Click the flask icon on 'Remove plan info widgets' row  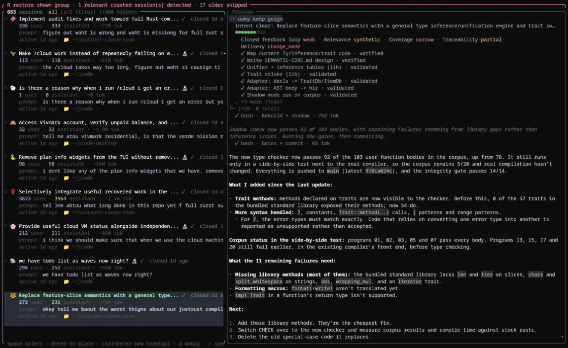pyautogui.click(x=185, y=157)
